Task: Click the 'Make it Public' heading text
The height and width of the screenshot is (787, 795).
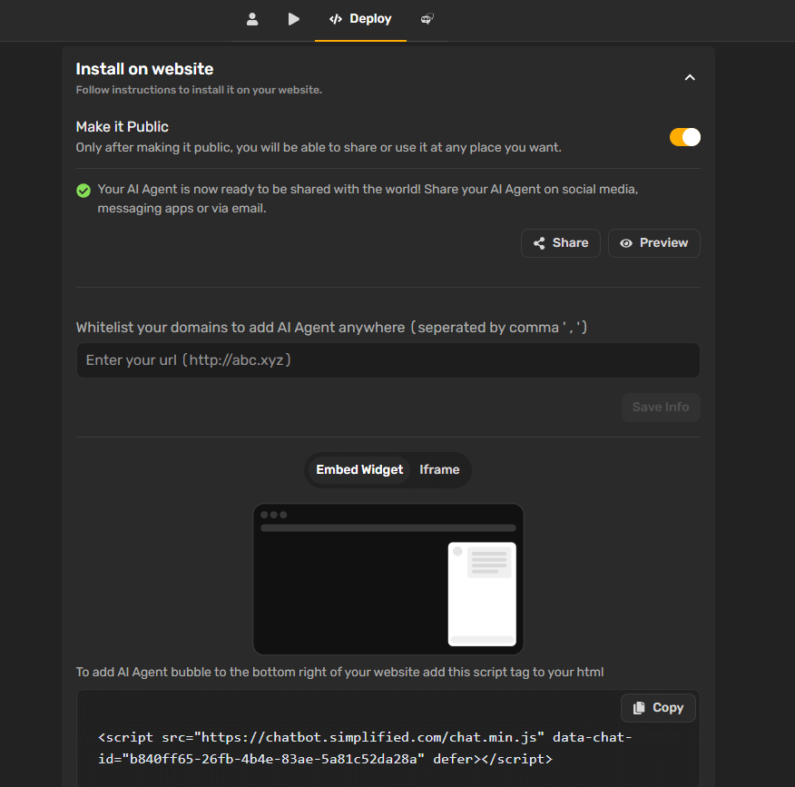Action: pyautogui.click(x=123, y=127)
